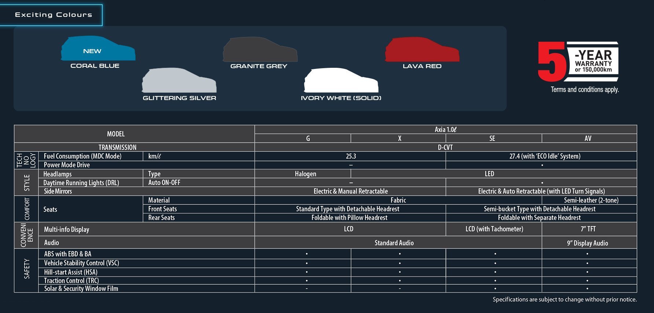Pick the Lava Red car silhouette
Viewport: 654px width, 313px height.
tap(422, 49)
